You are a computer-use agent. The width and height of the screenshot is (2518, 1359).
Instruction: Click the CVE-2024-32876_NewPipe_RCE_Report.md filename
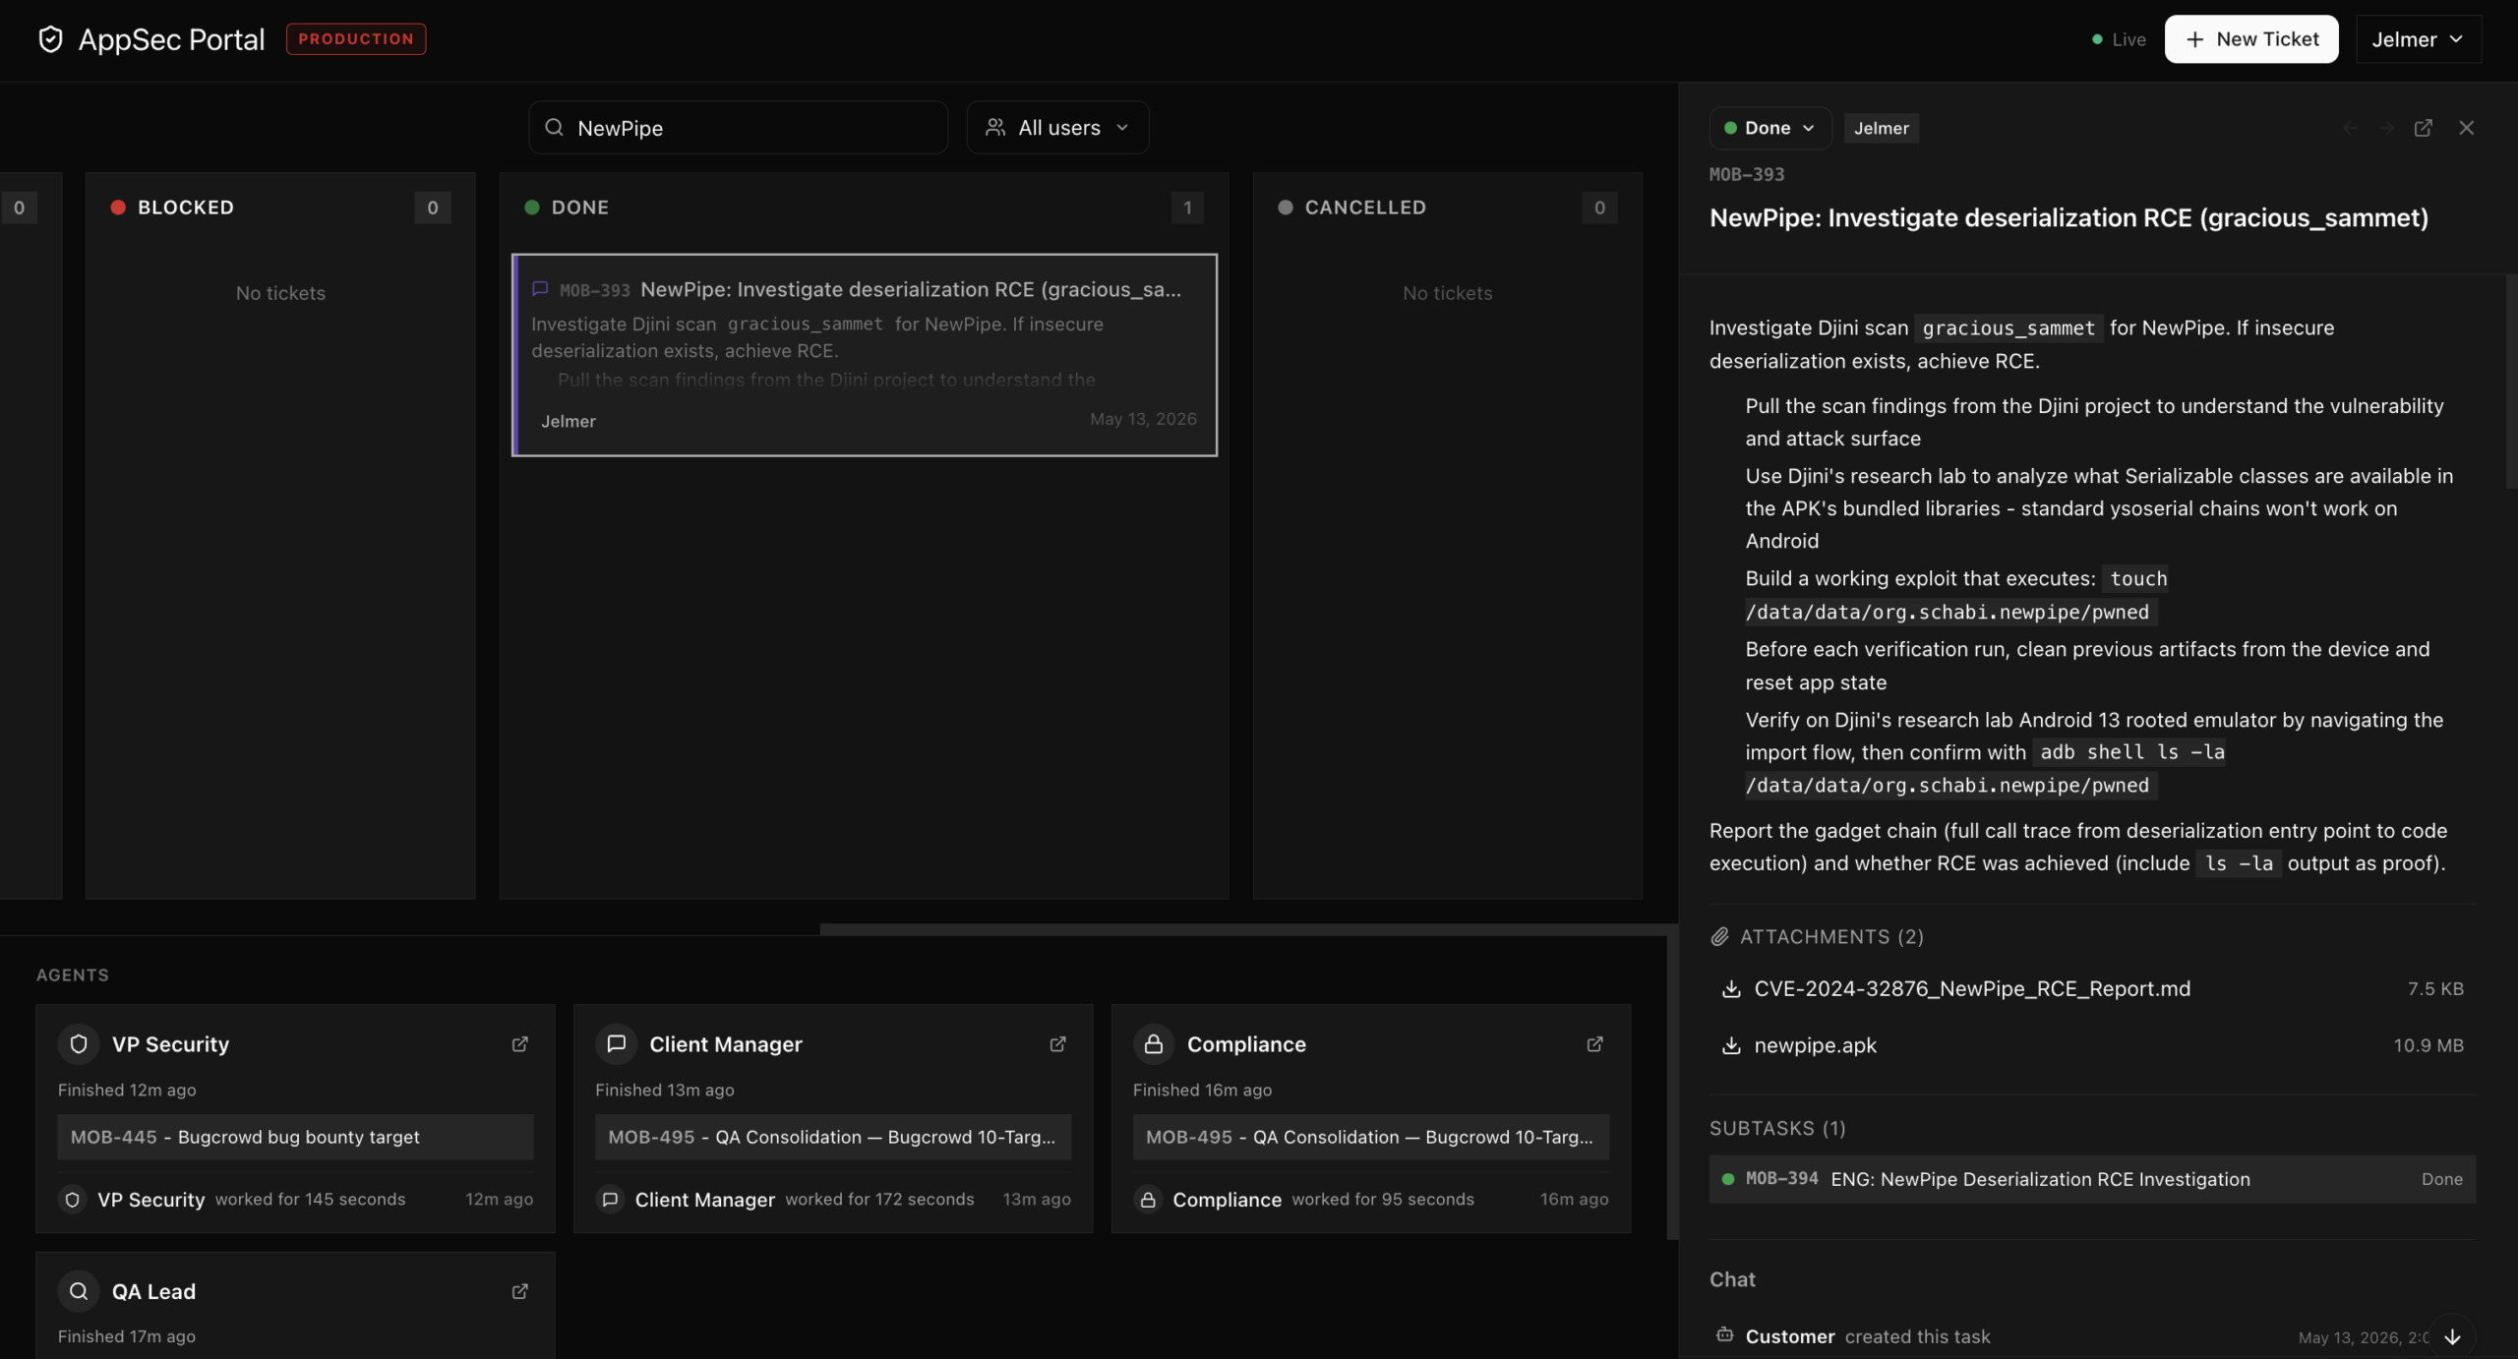pos(1972,989)
